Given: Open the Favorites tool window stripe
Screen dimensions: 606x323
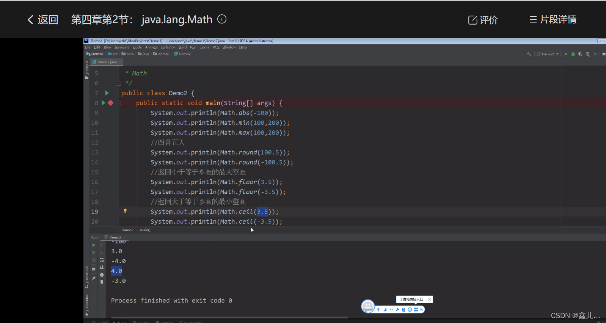Looking at the screenshot, I should coord(87,305).
